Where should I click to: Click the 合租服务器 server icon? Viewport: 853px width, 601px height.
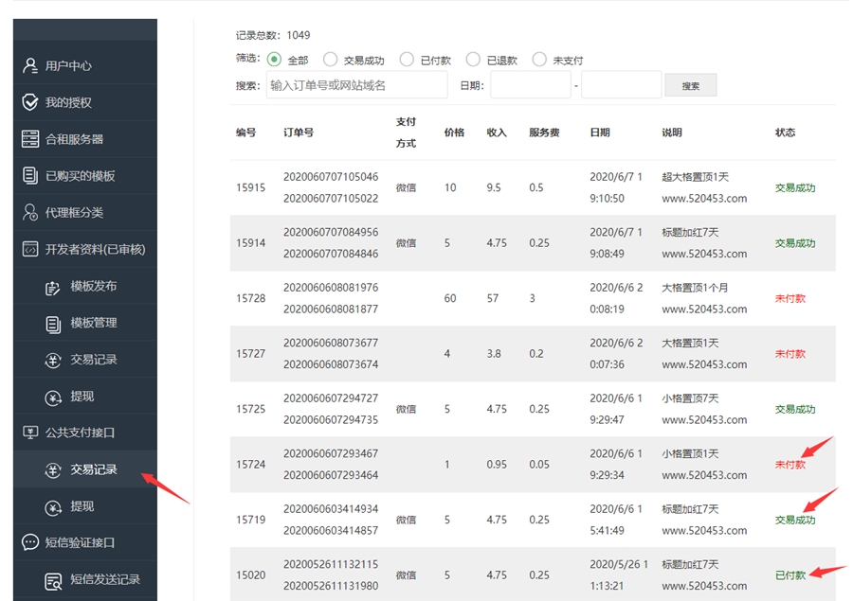(30, 139)
